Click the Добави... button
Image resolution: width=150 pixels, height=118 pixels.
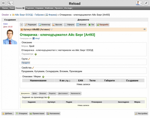pyautogui.click(x=8, y=113)
